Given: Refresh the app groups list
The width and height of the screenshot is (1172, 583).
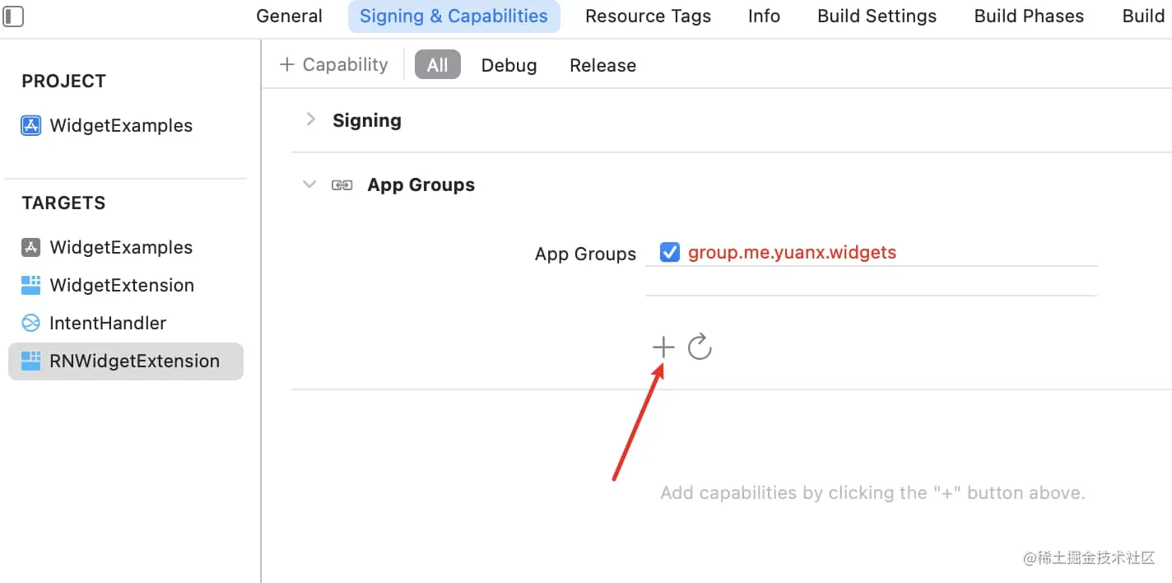Looking at the screenshot, I should [700, 347].
